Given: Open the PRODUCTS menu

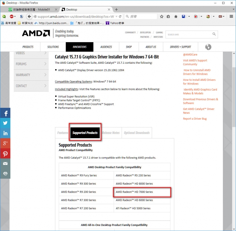Looking at the screenshot, I should 28,47.
